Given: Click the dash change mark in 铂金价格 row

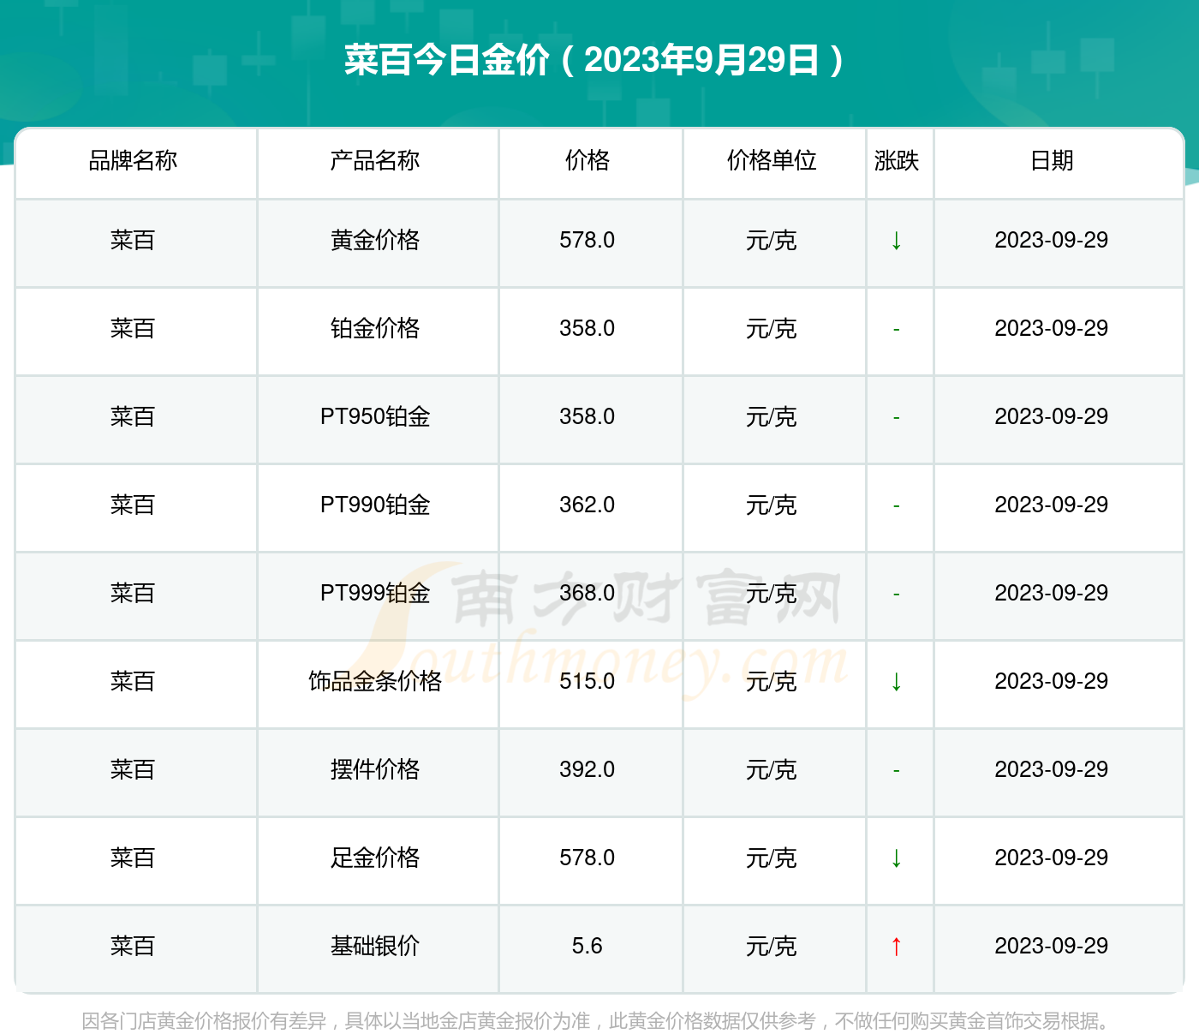Looking at the screenshot, I should pos(896,330).
